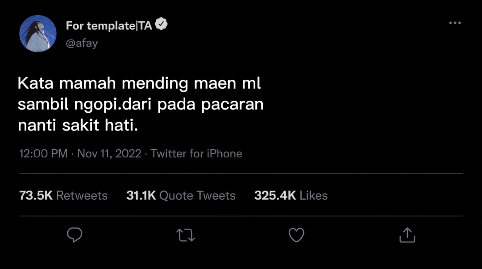Like the tweet with the heart icon
This screenshot has width=482, height=269.
(296, 235)
